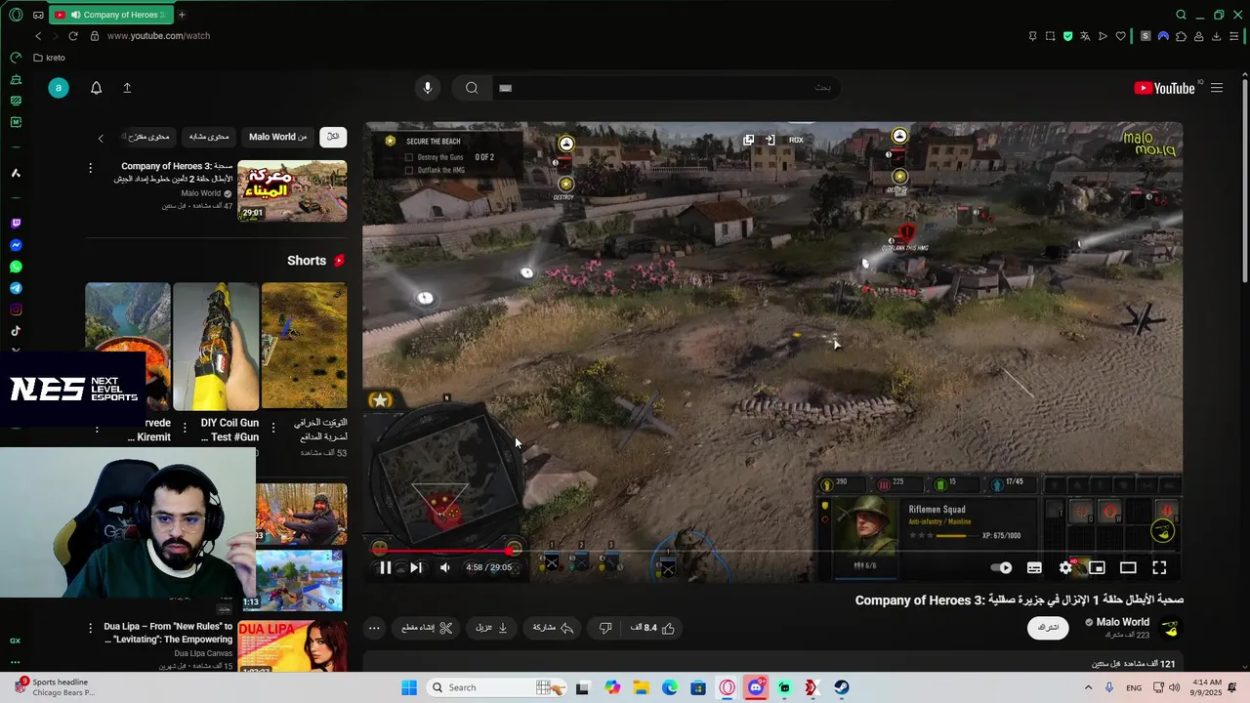
Task: Select the 'Malo World' filter chip
Action: tap(277, 137)
